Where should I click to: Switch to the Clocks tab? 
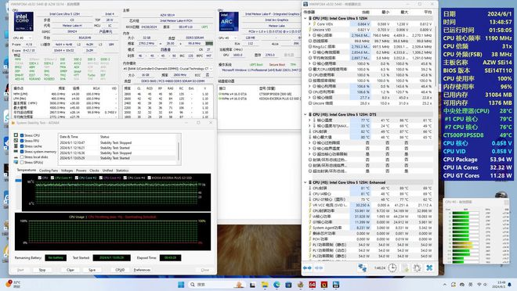pyautogui.click(x=94, y=171)
